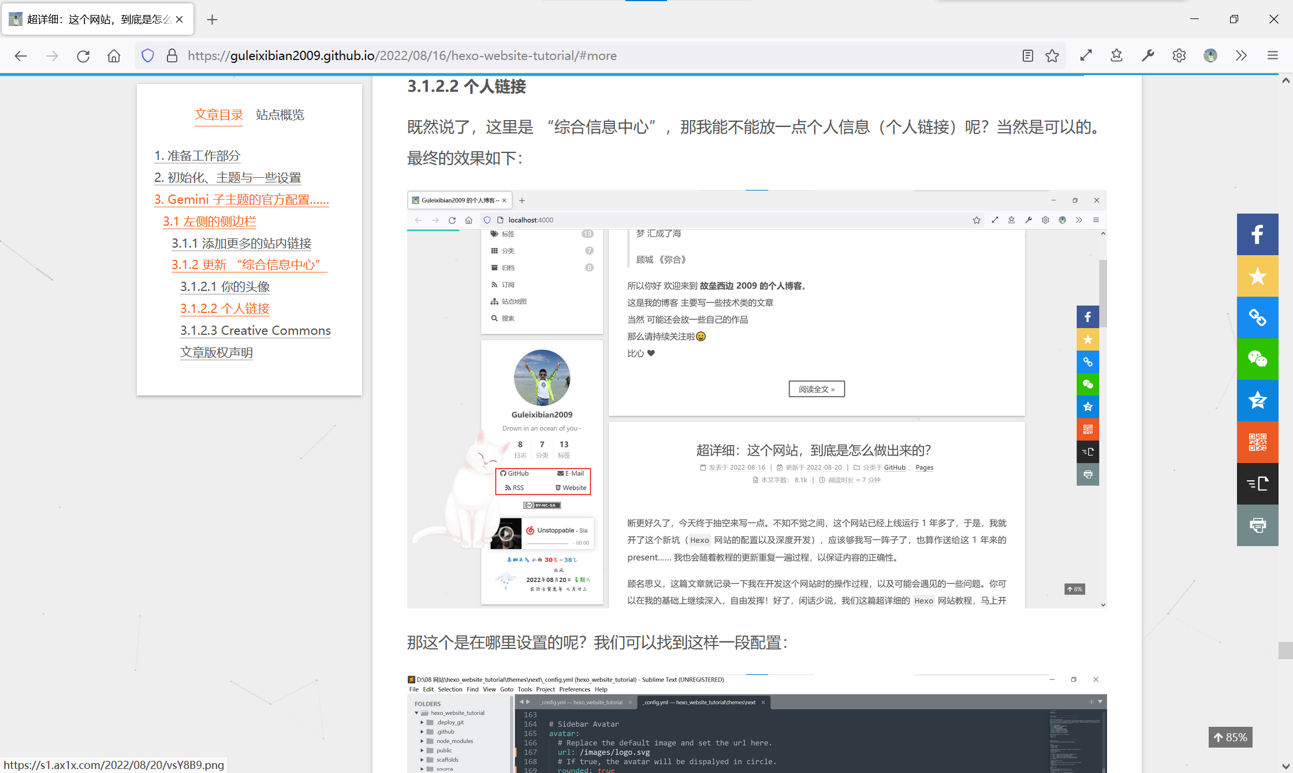Image resolution: width=1293 pixels, height=773 pixels.
Task: Select the 文章目录 tab
Action: coord(218,115)
